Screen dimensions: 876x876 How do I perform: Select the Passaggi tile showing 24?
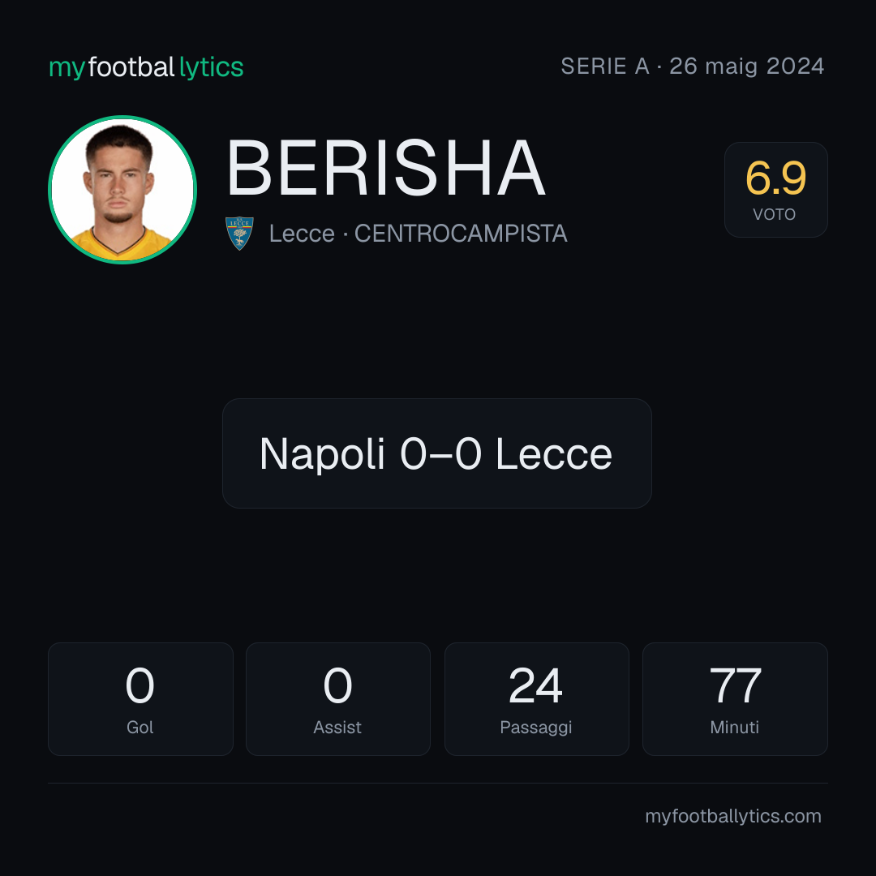(x=536, y=699)
